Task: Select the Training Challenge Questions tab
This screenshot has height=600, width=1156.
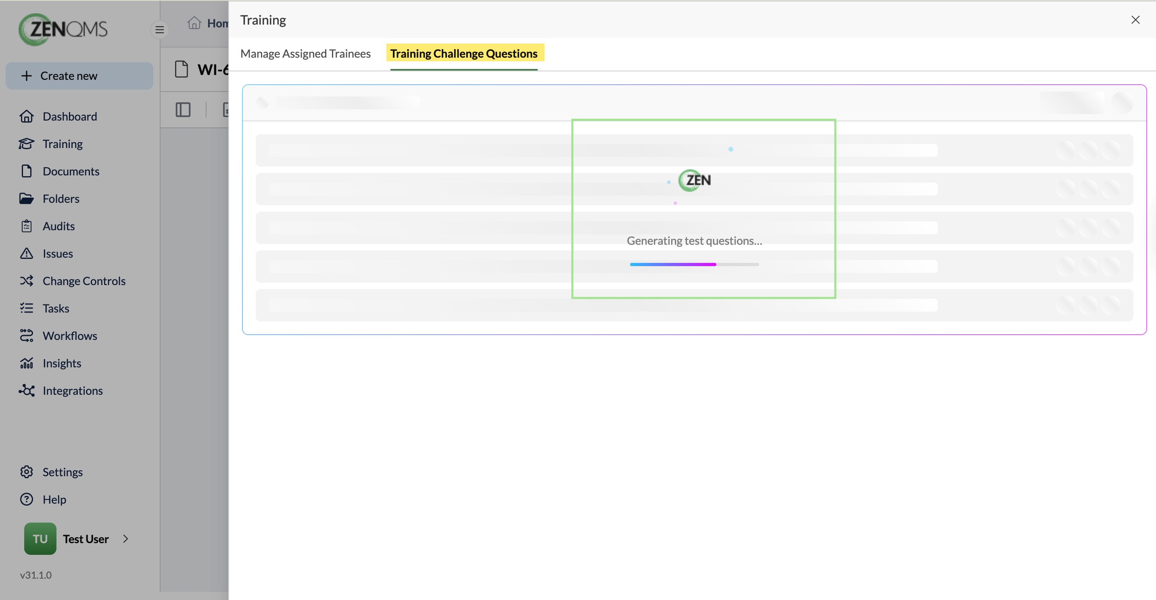Action: (463, 53)
